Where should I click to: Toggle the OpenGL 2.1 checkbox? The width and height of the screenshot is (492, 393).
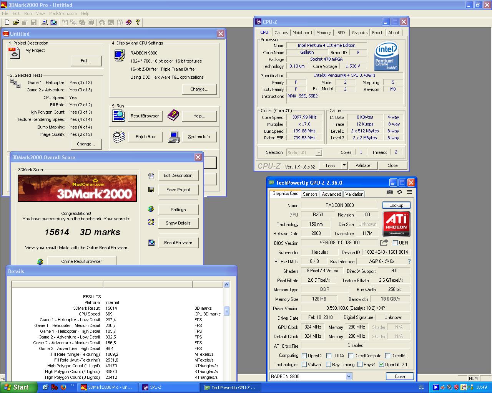coord(381,365)
